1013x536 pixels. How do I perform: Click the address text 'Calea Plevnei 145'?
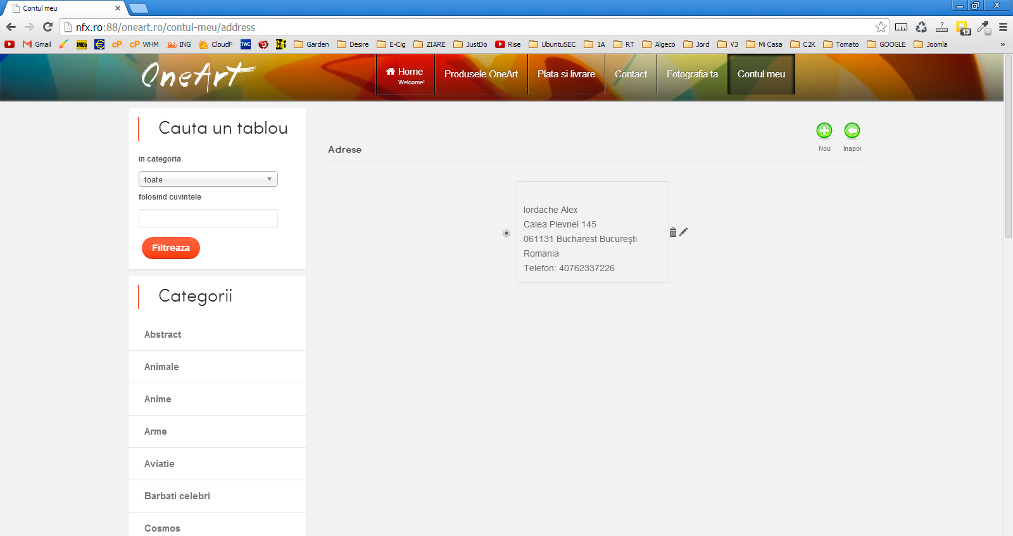point(560,224)
